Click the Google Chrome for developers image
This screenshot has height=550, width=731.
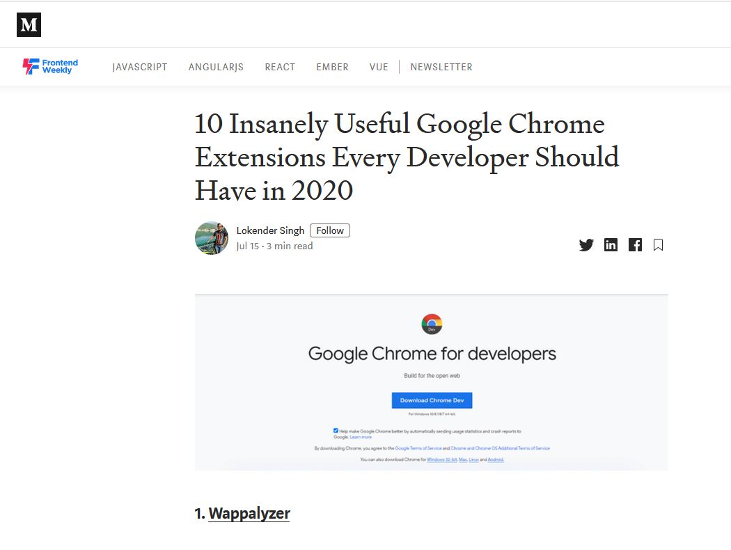[x=431, y=382]
